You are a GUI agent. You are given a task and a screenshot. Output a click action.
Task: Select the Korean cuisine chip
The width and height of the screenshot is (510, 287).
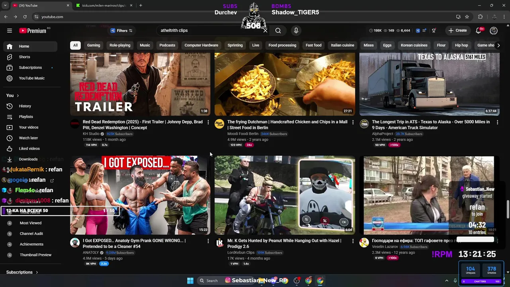tap(414, 45)
